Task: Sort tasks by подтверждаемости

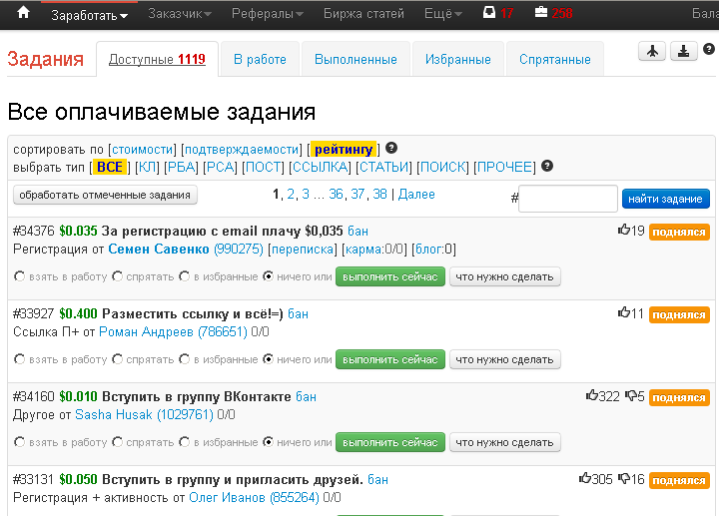Action: coord(242,150)
